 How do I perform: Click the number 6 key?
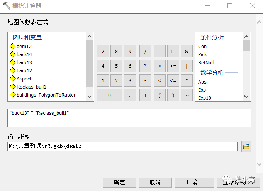130,66
